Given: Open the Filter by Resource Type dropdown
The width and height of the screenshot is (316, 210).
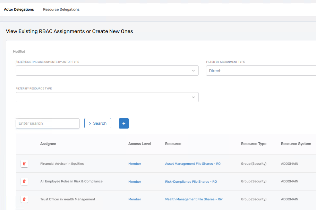Looking at the screenshot, I should coord(107,97).
